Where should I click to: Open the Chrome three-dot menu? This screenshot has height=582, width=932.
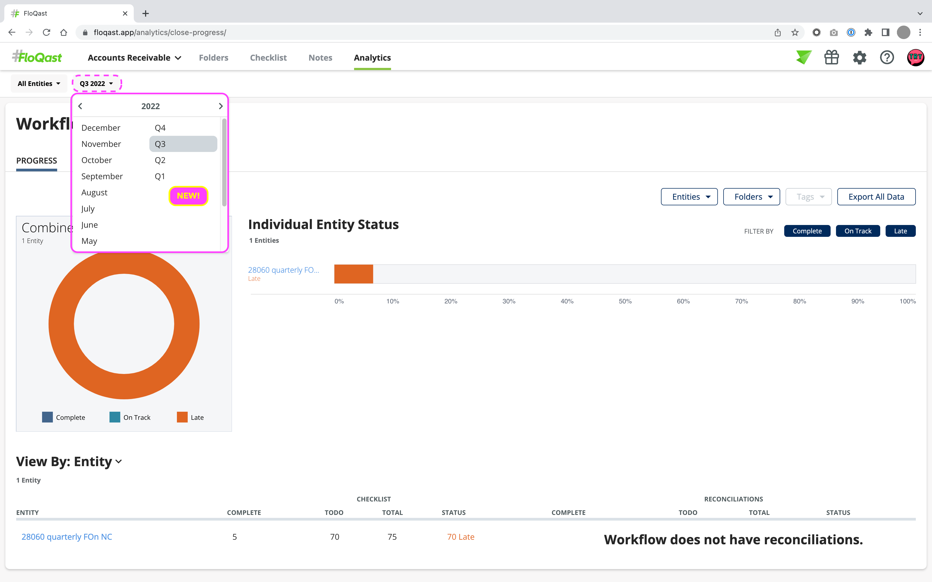920,32
